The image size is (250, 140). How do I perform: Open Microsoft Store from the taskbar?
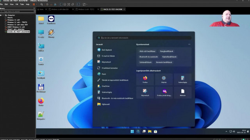pos(155,131)
